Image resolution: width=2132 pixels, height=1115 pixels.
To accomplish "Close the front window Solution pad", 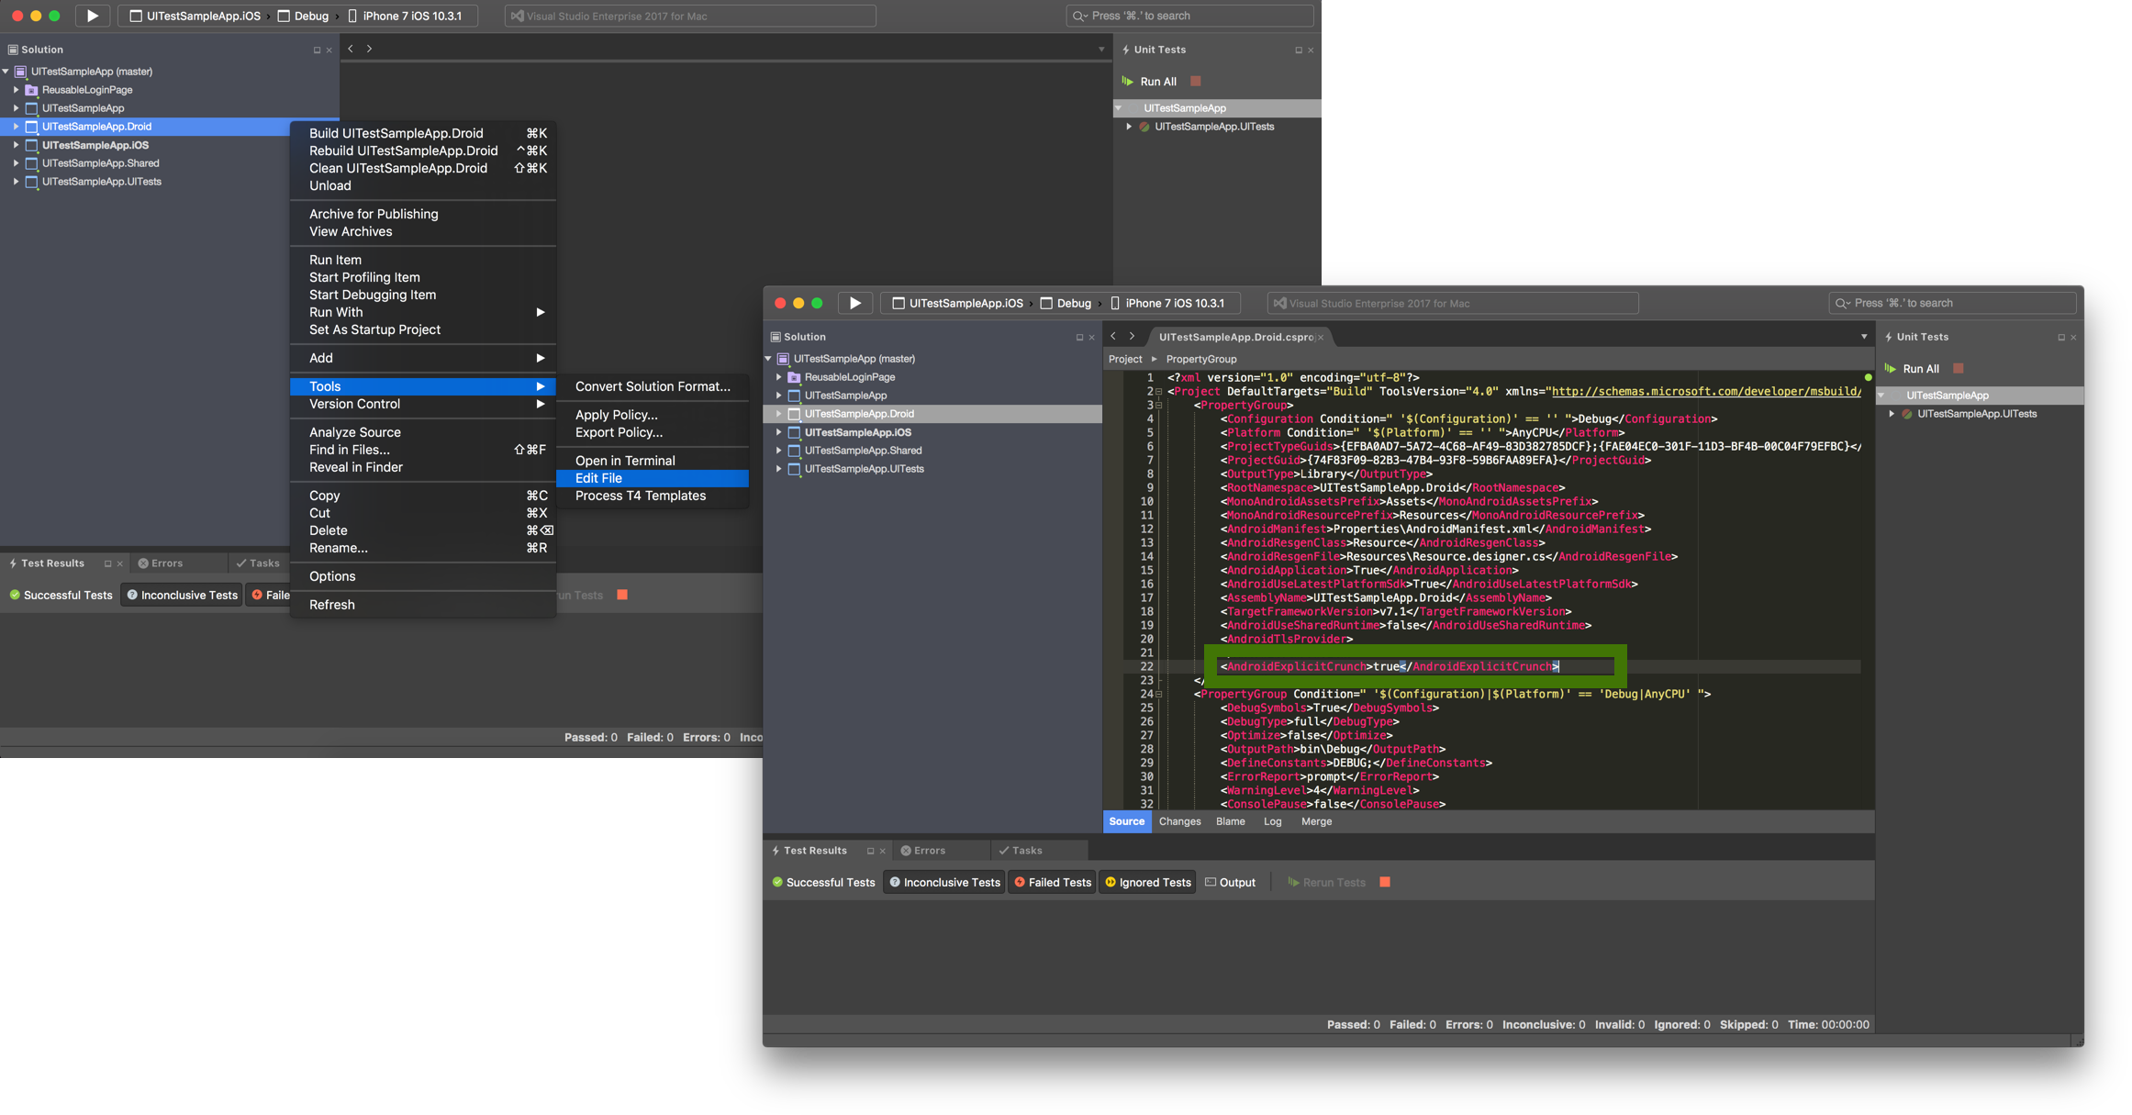I will point(1091,338).
